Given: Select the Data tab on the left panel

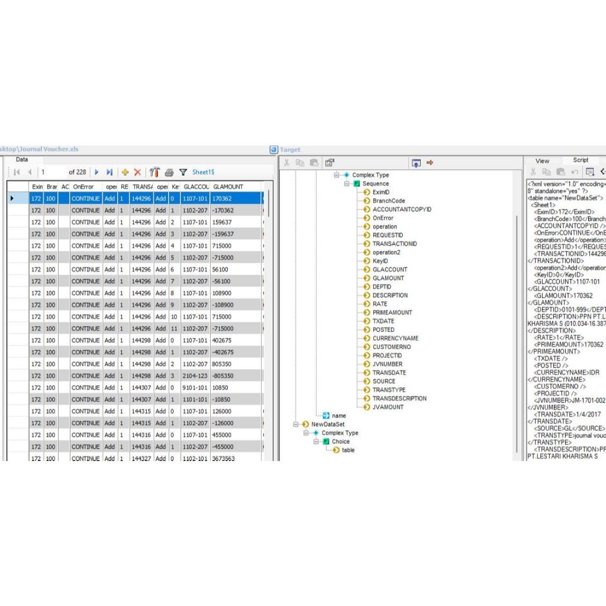Looking at the screenshot, I should pos(22,159).
